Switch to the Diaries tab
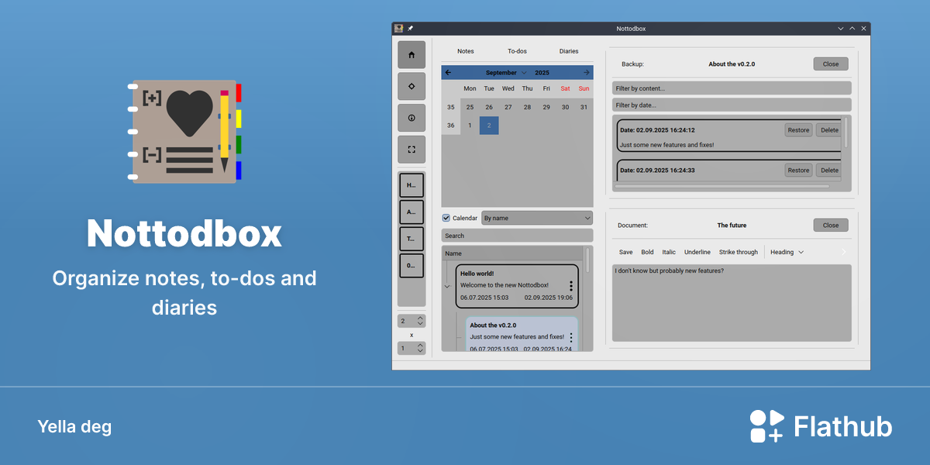Viewport: 930px width, 465px height. pos(569,51)
